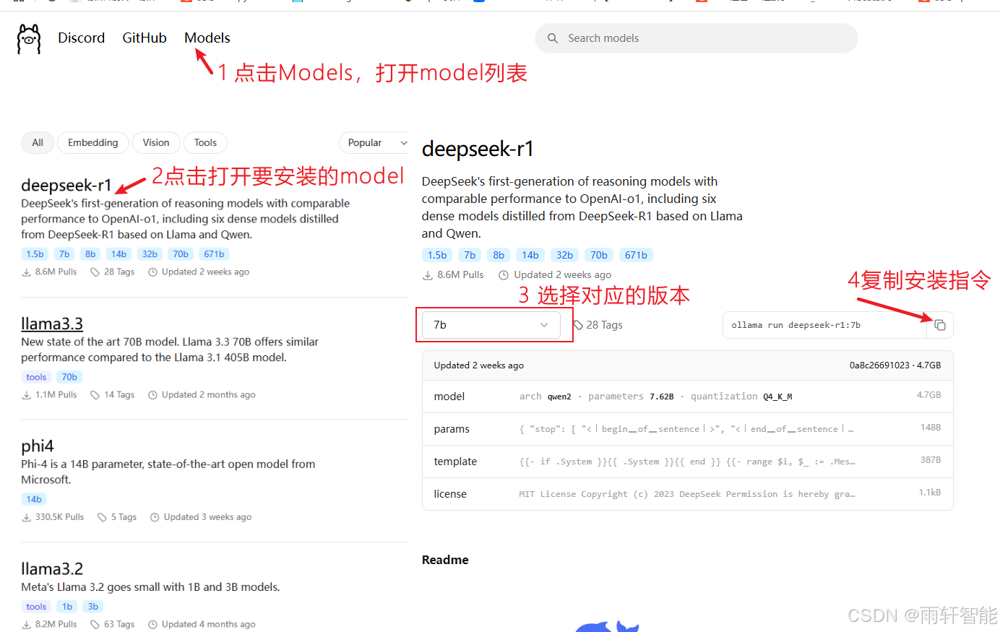Viewport: 1000px width, 632px height.
Task: Click the tools tag under llama3.2
Action: [36, 606]
